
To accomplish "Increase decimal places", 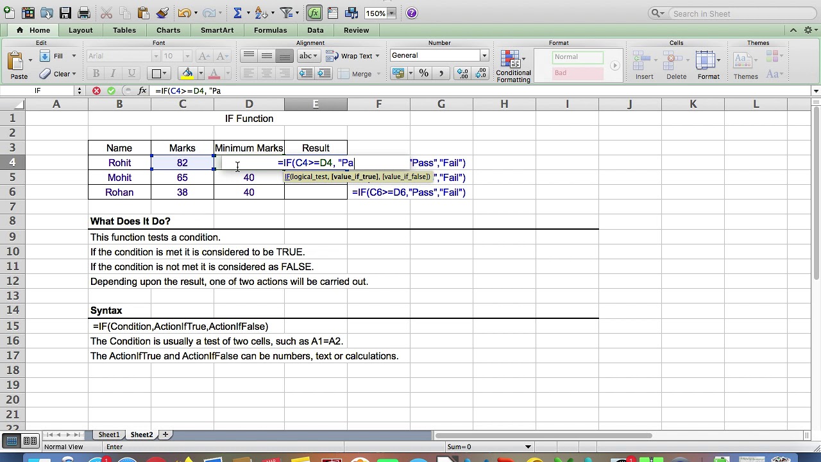I will click(x=462, y=74).
